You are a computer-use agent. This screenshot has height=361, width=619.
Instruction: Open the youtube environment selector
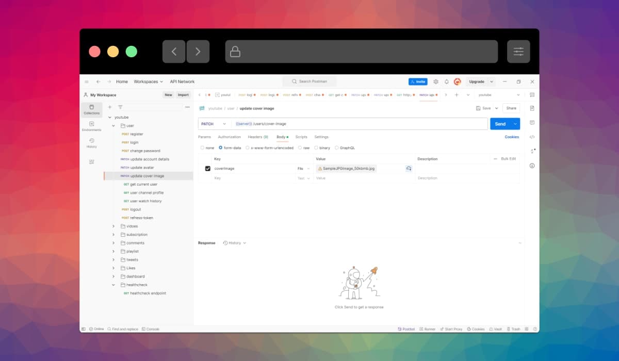click(x=499, y=95)
